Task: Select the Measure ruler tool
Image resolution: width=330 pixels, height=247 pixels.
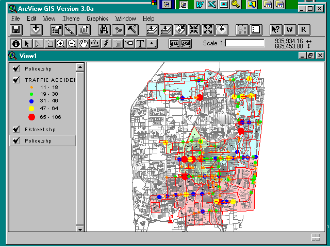Action: (95, 44)
